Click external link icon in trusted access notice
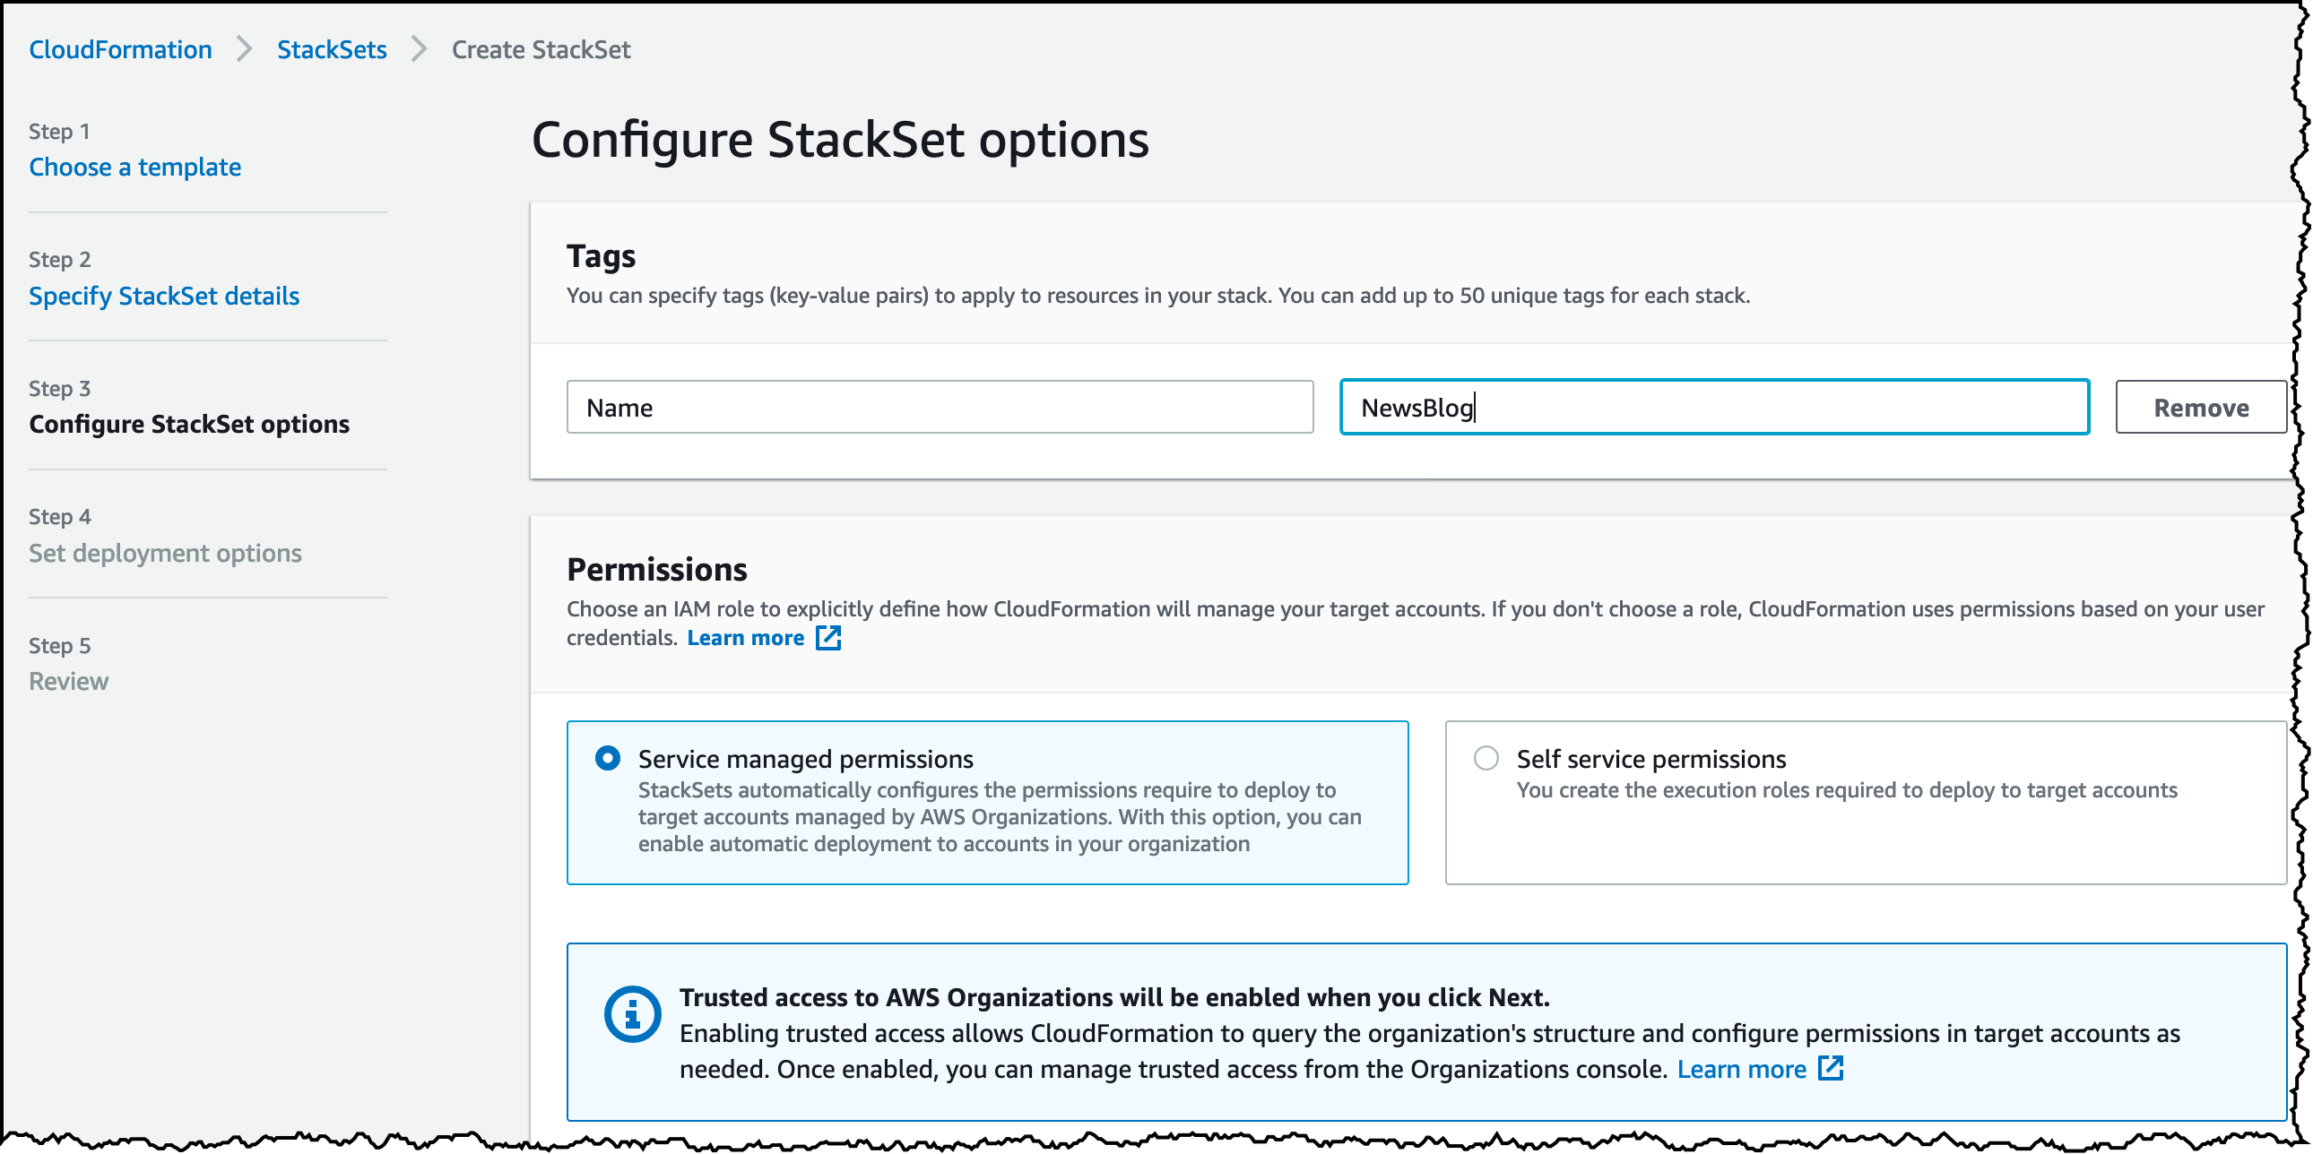This screenshot has height=1154, width=2313. (x=1830, y=1068)
